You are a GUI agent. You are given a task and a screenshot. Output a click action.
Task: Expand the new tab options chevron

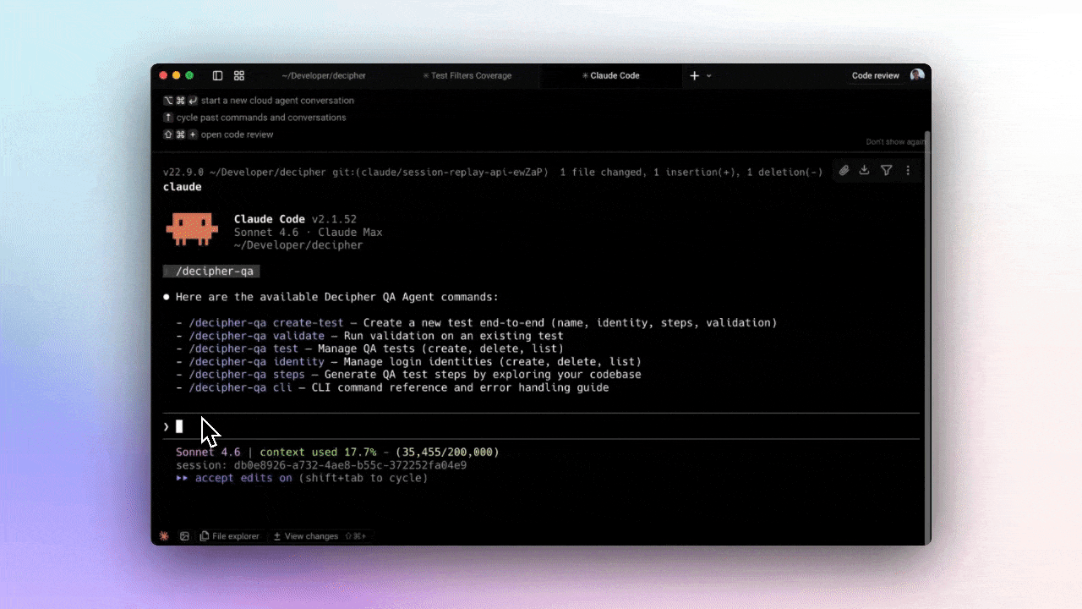click(709, 75)
